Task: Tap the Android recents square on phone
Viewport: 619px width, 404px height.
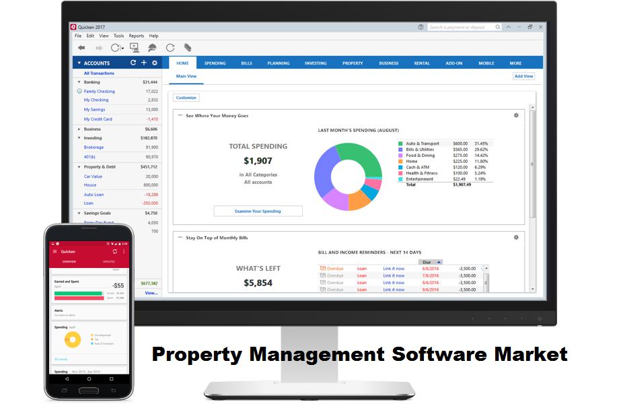Action: point(111,378)
